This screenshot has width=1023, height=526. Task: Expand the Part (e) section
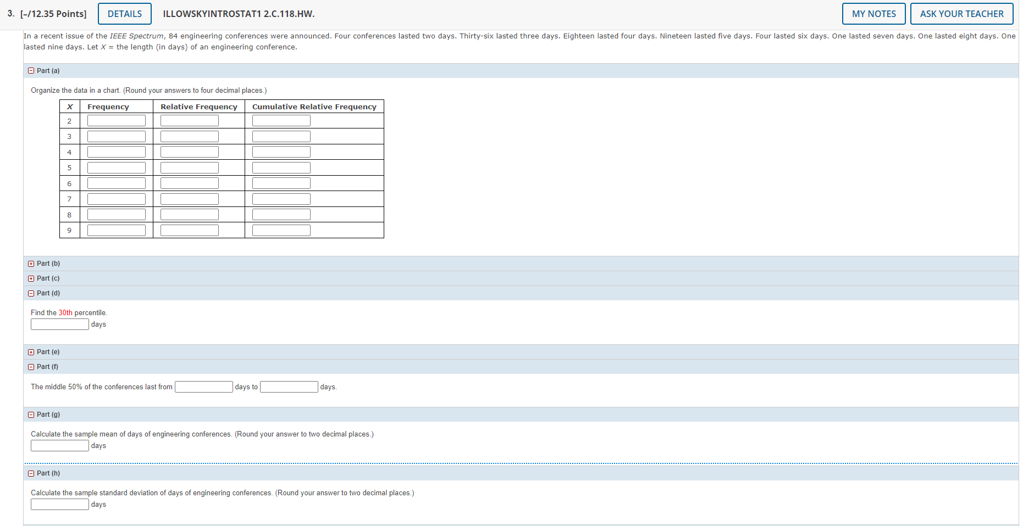(x=31, y=351)
